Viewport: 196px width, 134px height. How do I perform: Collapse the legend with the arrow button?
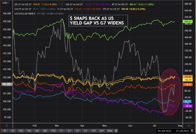tap(62, 4)
